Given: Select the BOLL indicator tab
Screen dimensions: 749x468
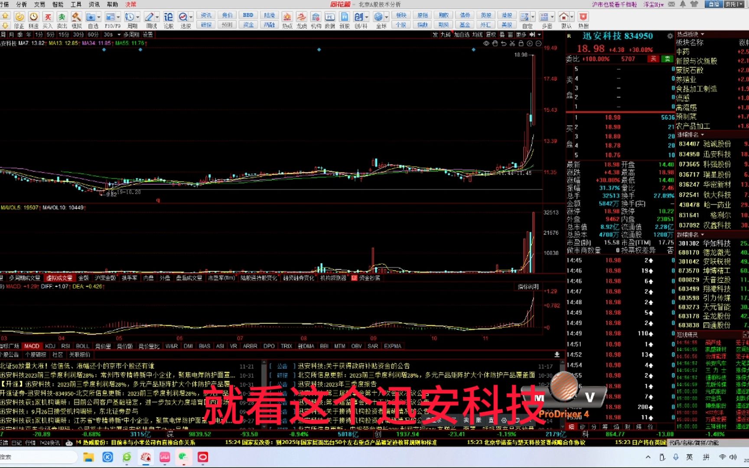Looking at the screenshot, I should tap(82, 346).
